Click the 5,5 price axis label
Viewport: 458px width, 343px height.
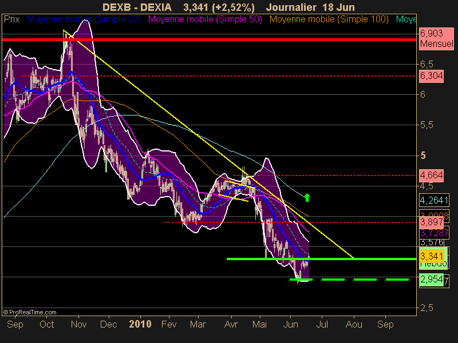click(427, 125)
